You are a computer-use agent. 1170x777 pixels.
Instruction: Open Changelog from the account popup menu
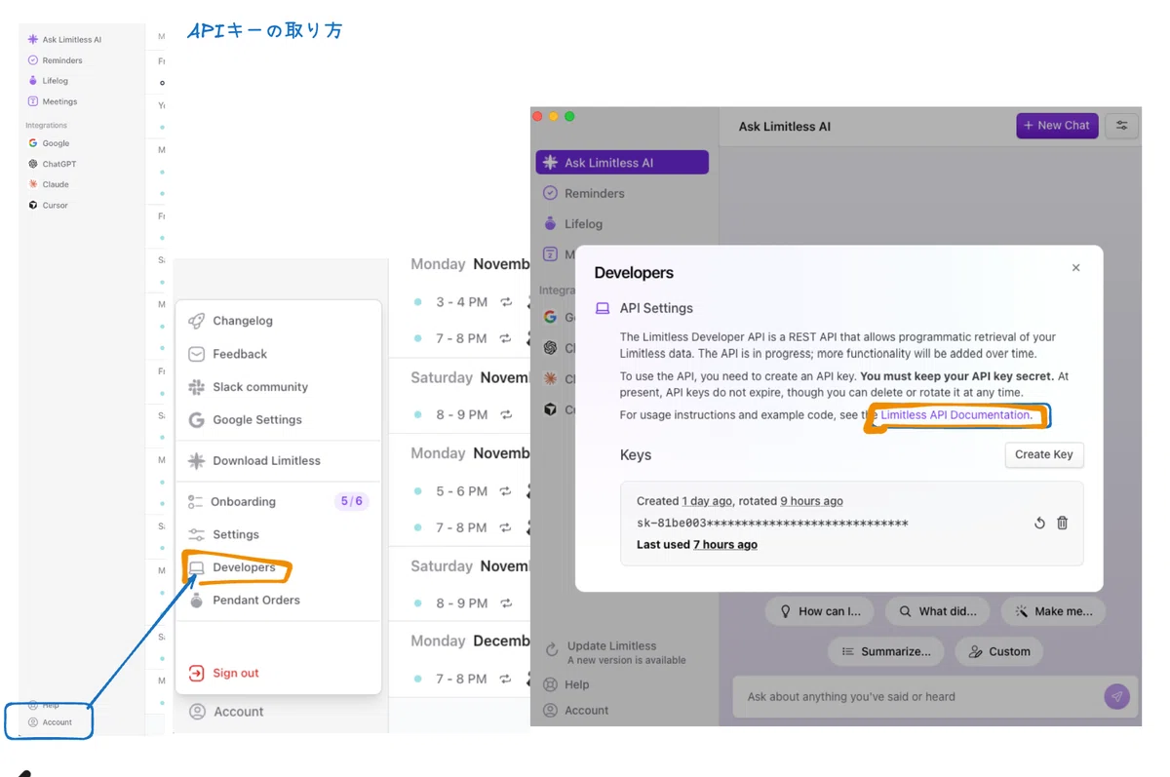(278, 321)
